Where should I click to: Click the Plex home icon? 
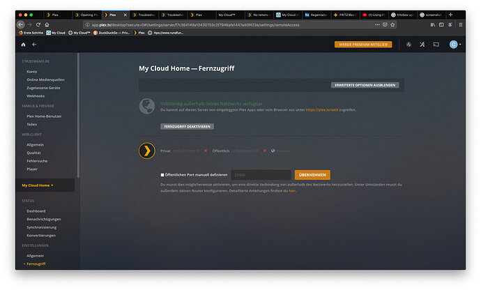[23, 45]
